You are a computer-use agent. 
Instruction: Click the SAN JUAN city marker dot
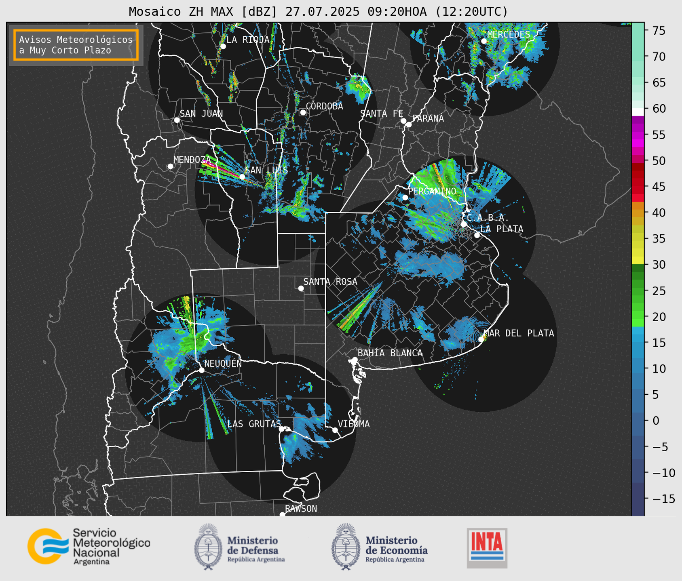coord(177,120)
